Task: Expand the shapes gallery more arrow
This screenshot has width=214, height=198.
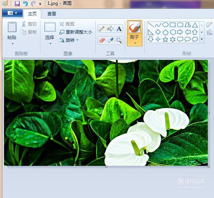Action: click(x=202, y=39)
